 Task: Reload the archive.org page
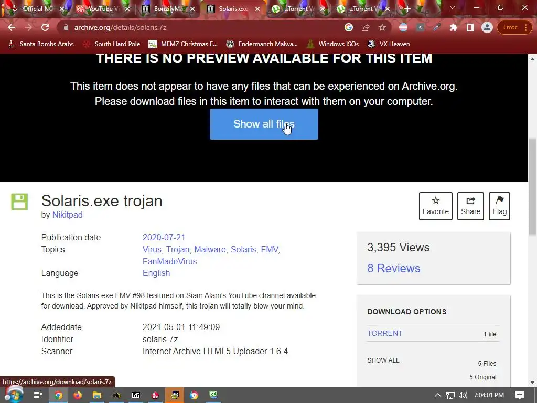coord(45,27)
